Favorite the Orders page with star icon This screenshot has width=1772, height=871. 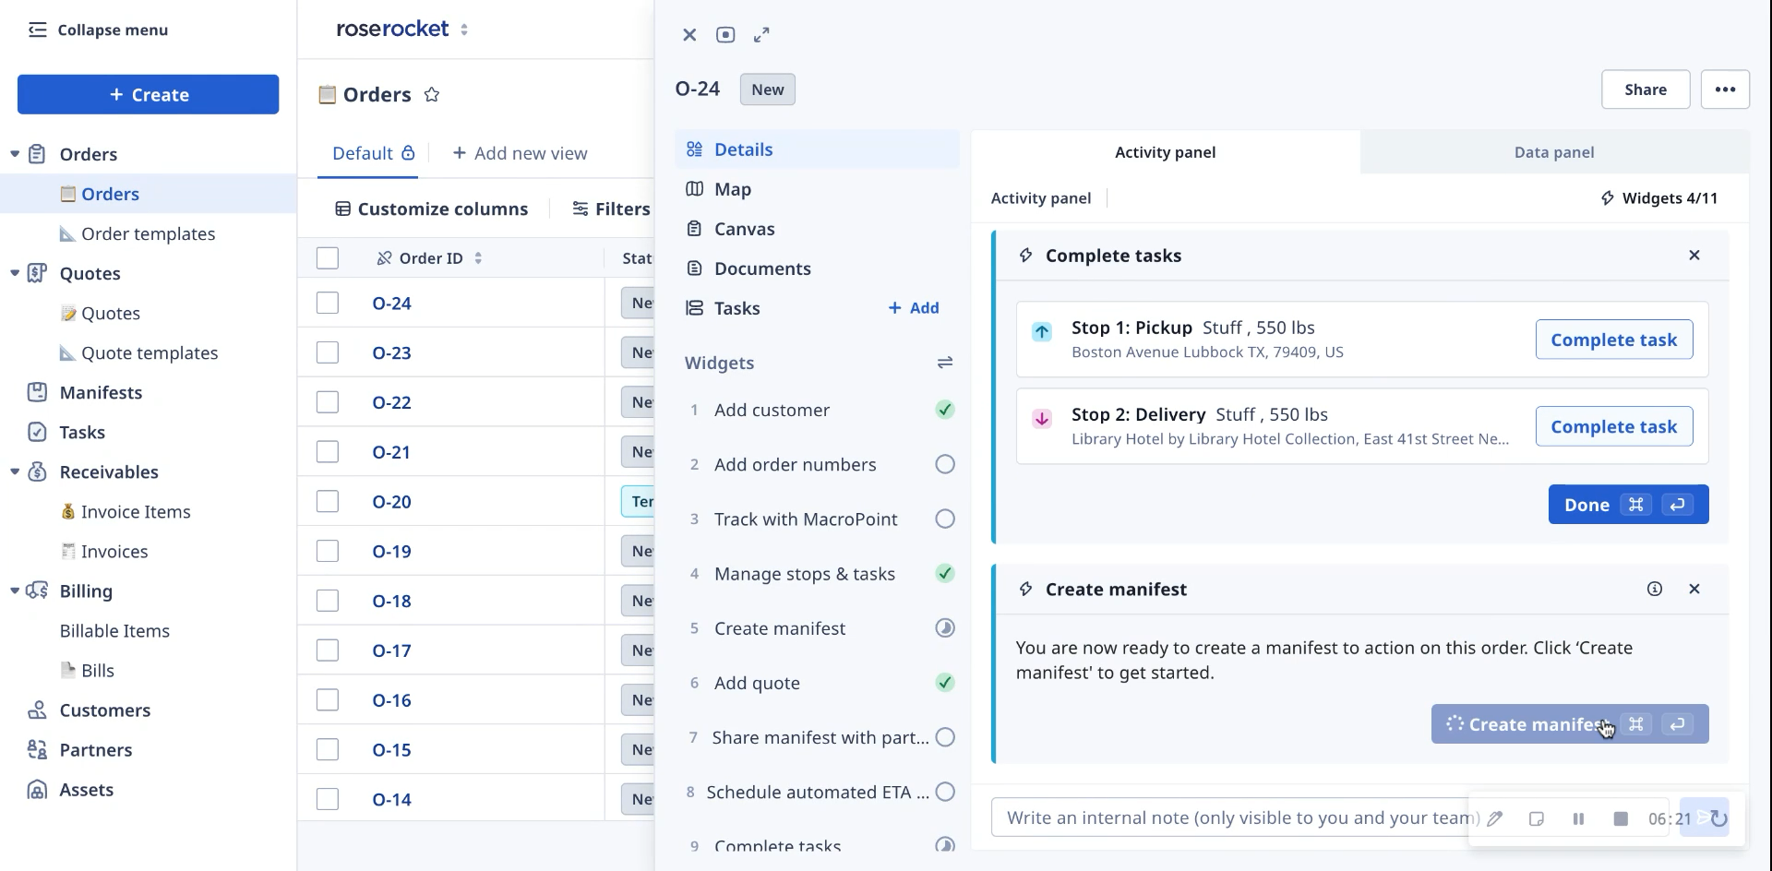point(431,94)
